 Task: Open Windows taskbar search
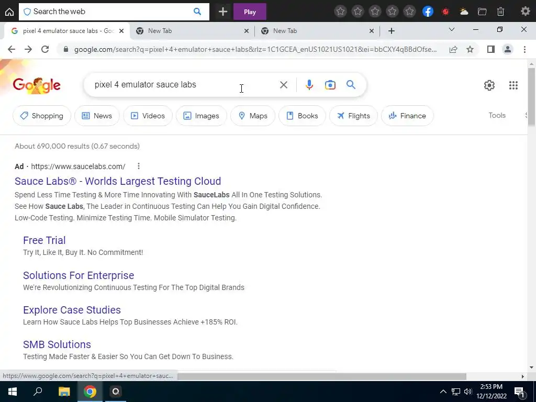coord(38,392)
